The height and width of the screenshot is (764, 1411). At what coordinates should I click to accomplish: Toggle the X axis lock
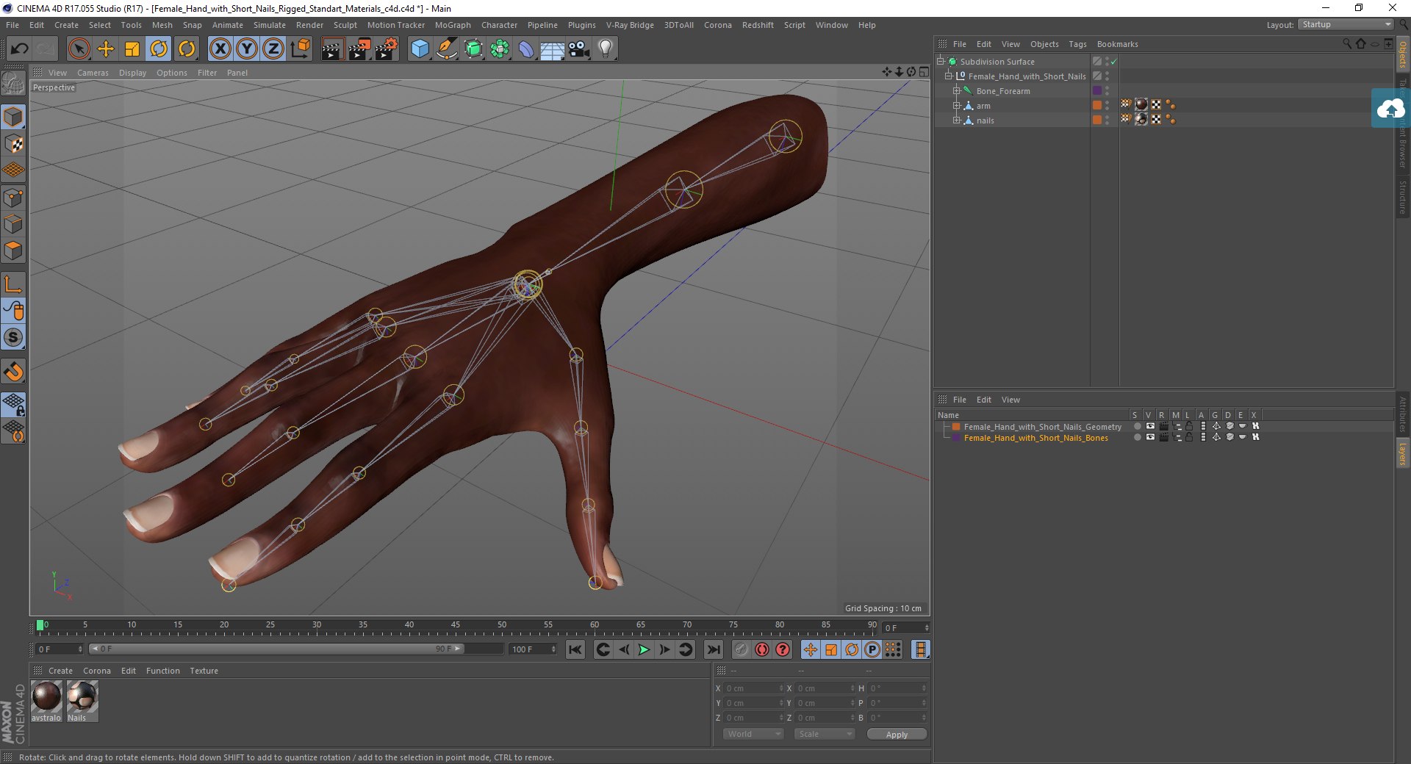220,49
